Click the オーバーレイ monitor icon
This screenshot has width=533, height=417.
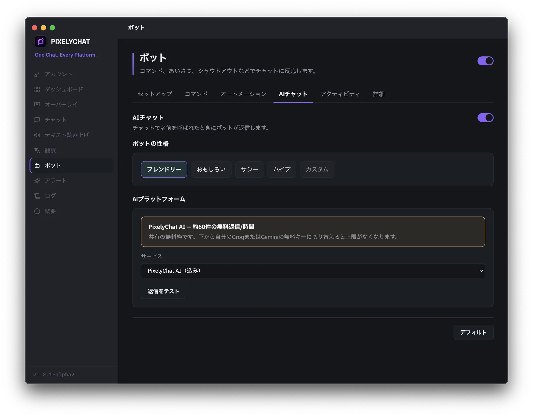click(x=37, y=105)
